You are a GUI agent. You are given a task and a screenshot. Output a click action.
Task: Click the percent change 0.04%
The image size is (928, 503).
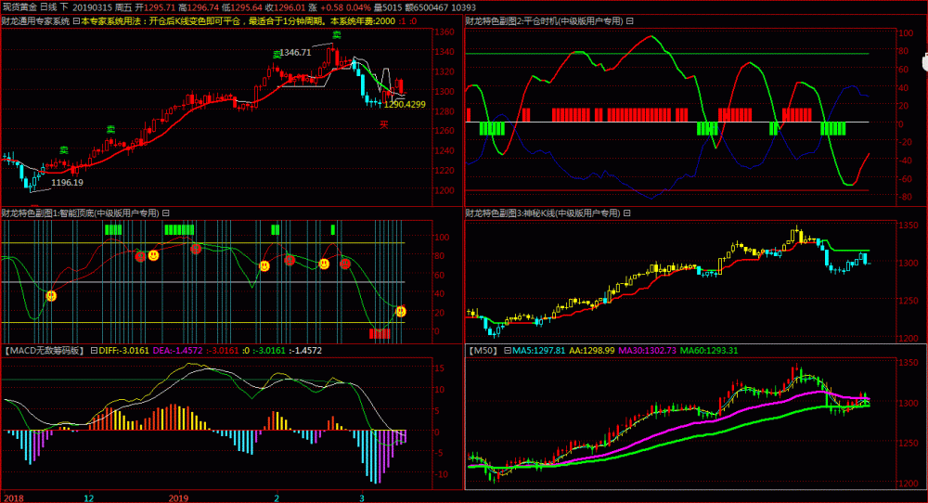[358, 7]
